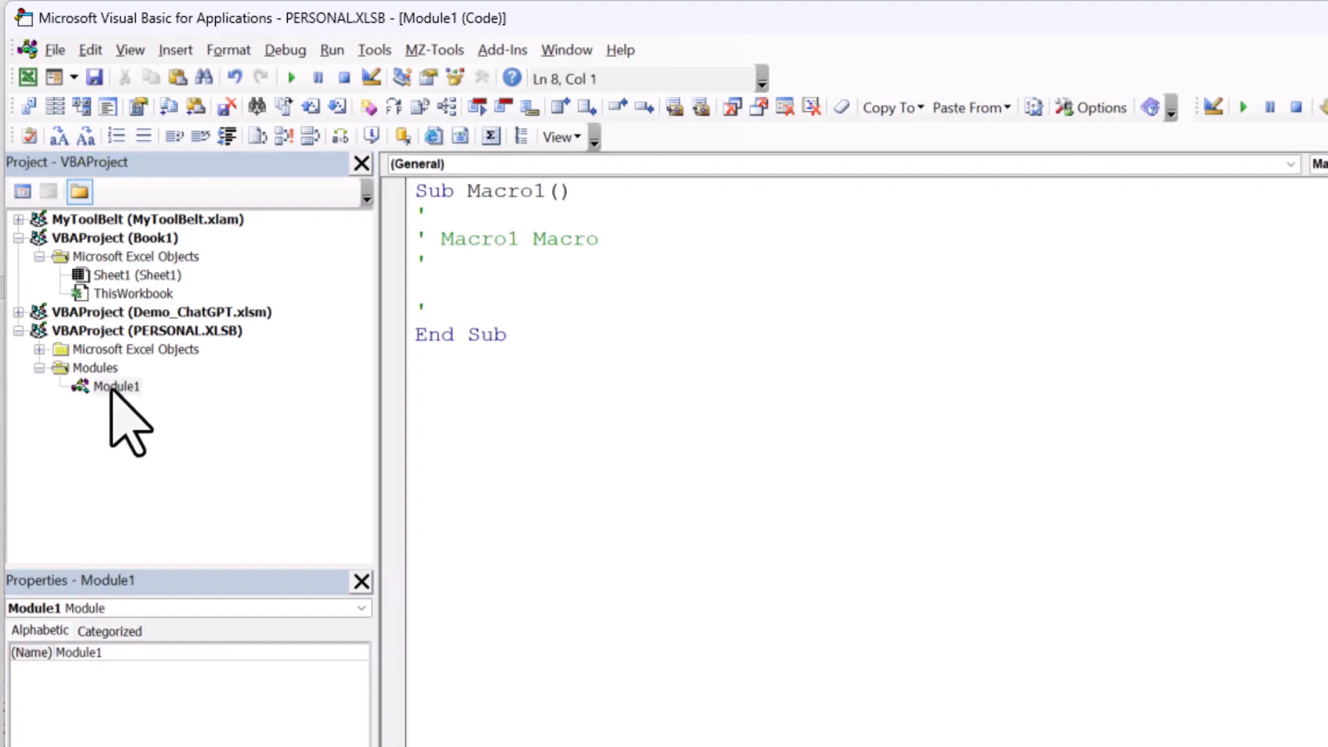Image resolution: width=1328 pixels, height=747 pixels.
Task: Toggle Folders view in Project Explorer
Action: pos(79,191)
